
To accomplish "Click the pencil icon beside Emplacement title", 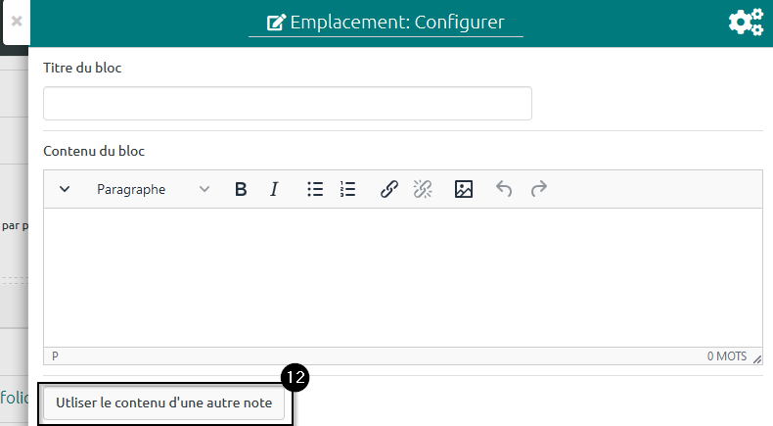I will click(x=276, y=23).
